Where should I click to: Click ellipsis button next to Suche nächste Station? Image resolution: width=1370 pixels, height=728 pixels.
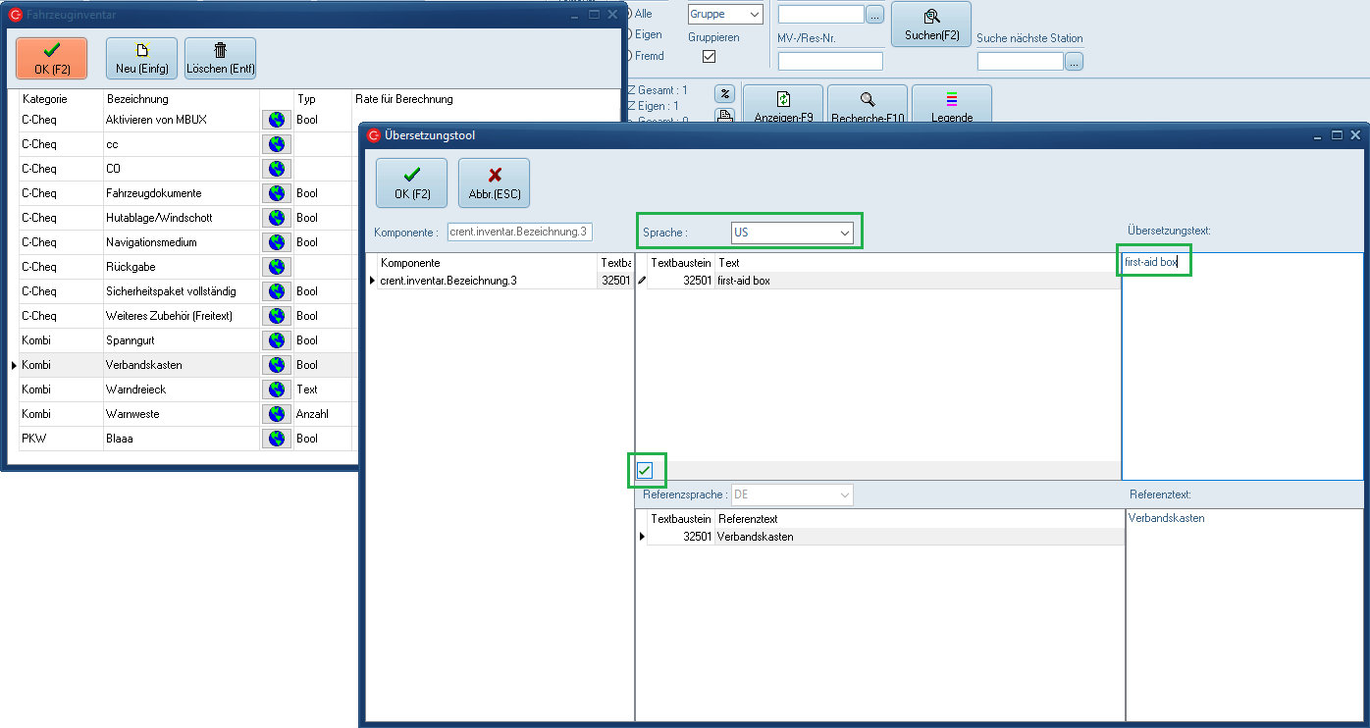(1074, 62)
